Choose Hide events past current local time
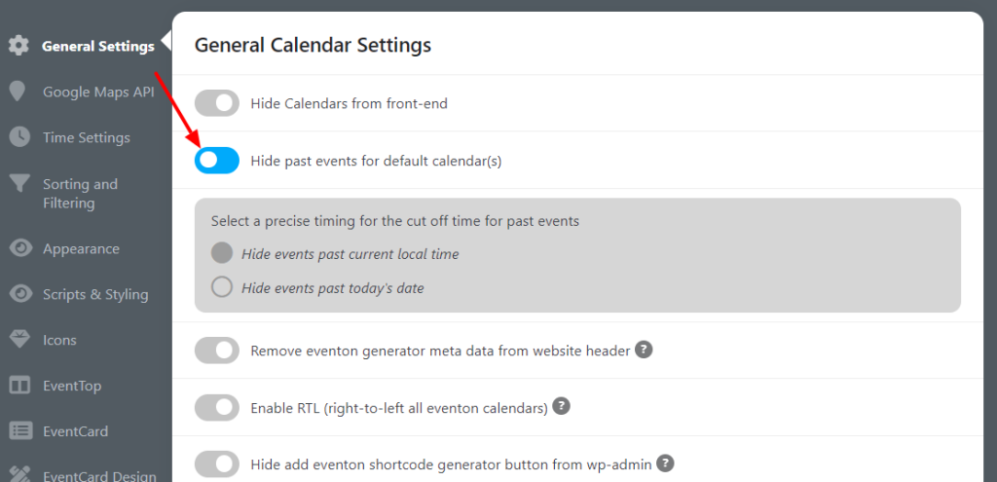The width and height of the screenshot is (997, 482). [x=222, y=253]
